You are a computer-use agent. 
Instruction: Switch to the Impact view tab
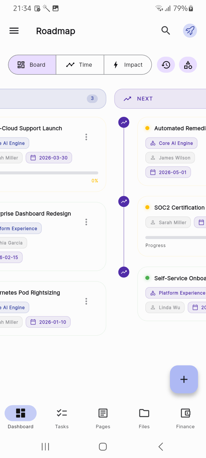point(128,65)
